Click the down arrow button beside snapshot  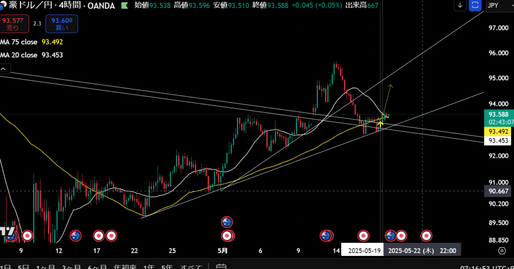[x=460, y=5]
